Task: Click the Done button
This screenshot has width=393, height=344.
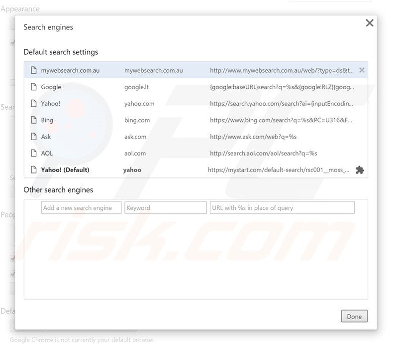Action: coord(354,317)
